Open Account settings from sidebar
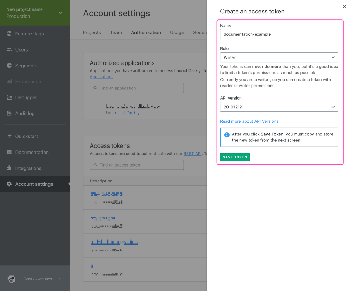 (x=34, y=184)
